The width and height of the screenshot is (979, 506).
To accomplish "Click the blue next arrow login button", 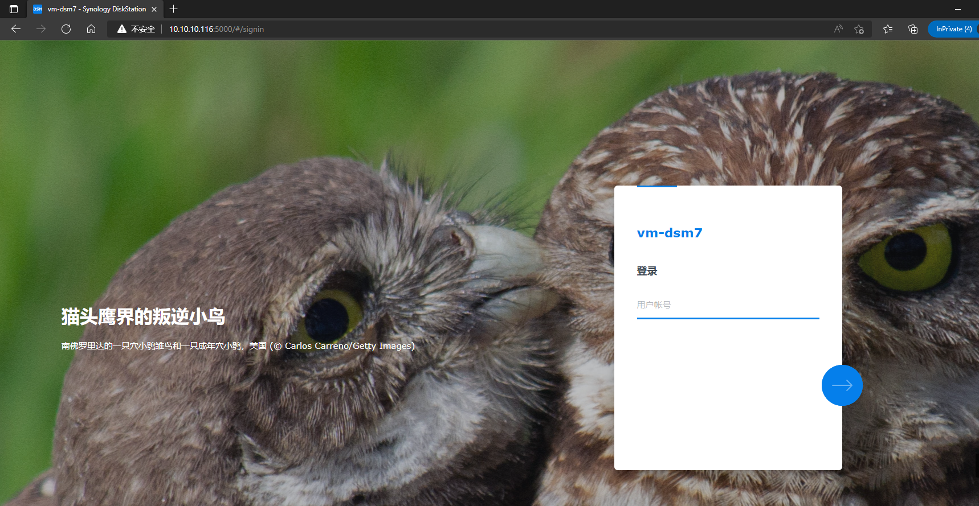I will [842, 385].
